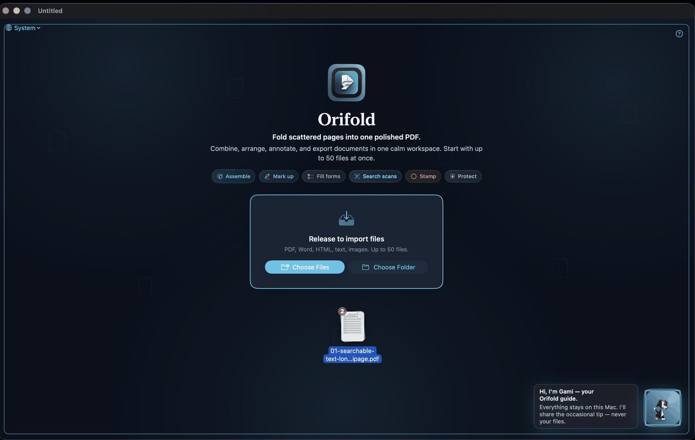Click the Orifold title text
The width and height of the screenshot is (695, 440).
[x=347, y=119]
